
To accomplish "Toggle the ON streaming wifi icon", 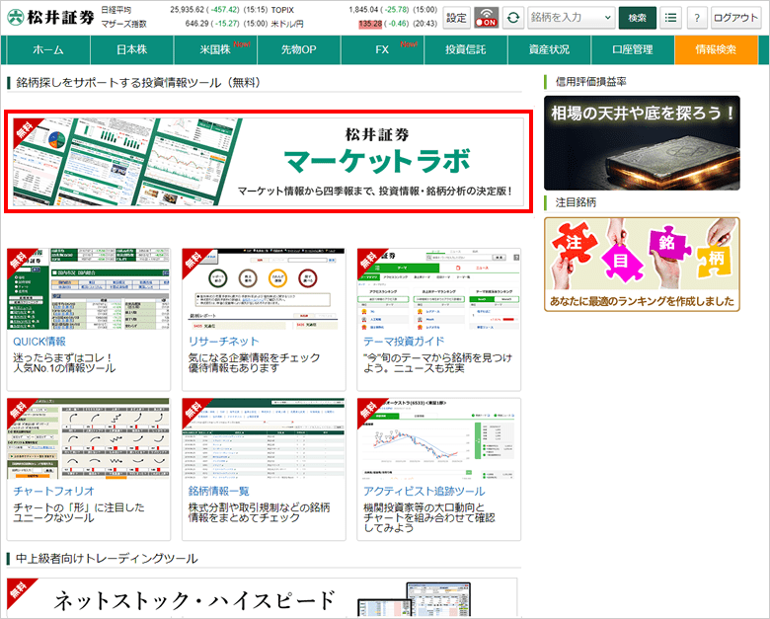I will point(486,18).
